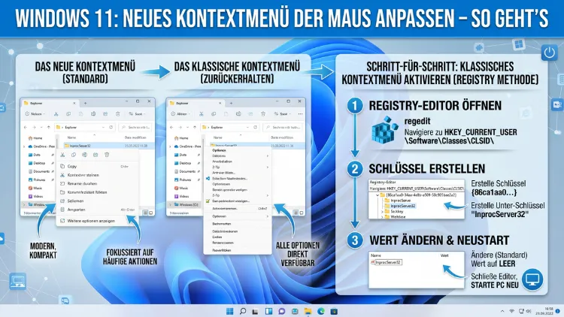
Task: Click the Ctrl+Z entry in the classic context menu
Action: click(x=238, y=209)
